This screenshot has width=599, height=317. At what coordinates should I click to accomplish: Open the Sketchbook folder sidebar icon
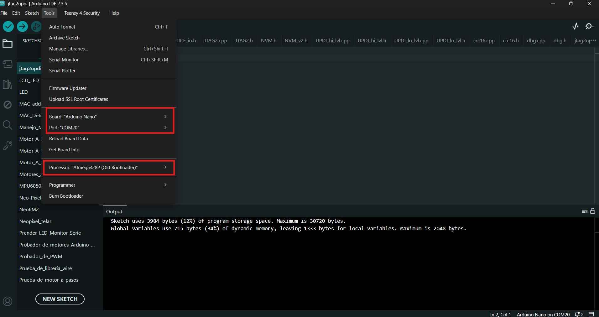(8, 44)
